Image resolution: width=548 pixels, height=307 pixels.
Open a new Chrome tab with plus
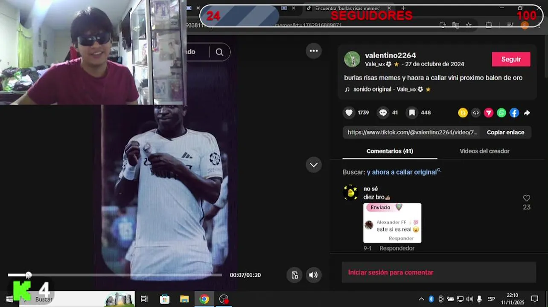[403, 8]
